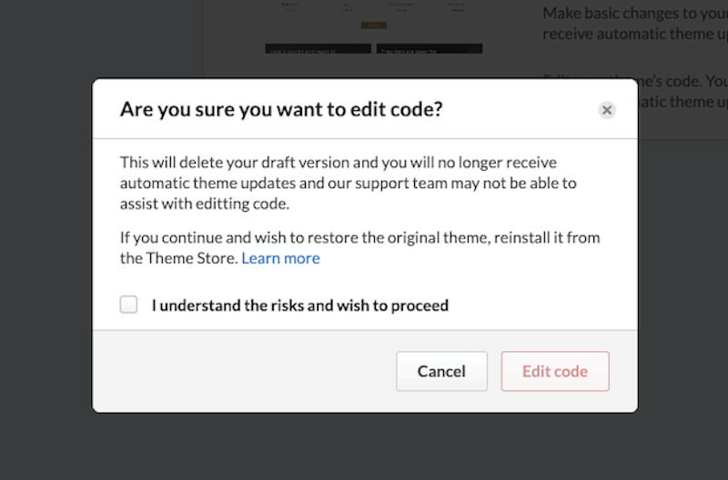Screen dimensions: 728x480
Task: Open the Learn more link
Action: (280, 258)
